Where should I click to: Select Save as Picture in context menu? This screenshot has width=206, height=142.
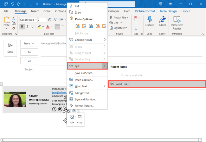(84, 73)
